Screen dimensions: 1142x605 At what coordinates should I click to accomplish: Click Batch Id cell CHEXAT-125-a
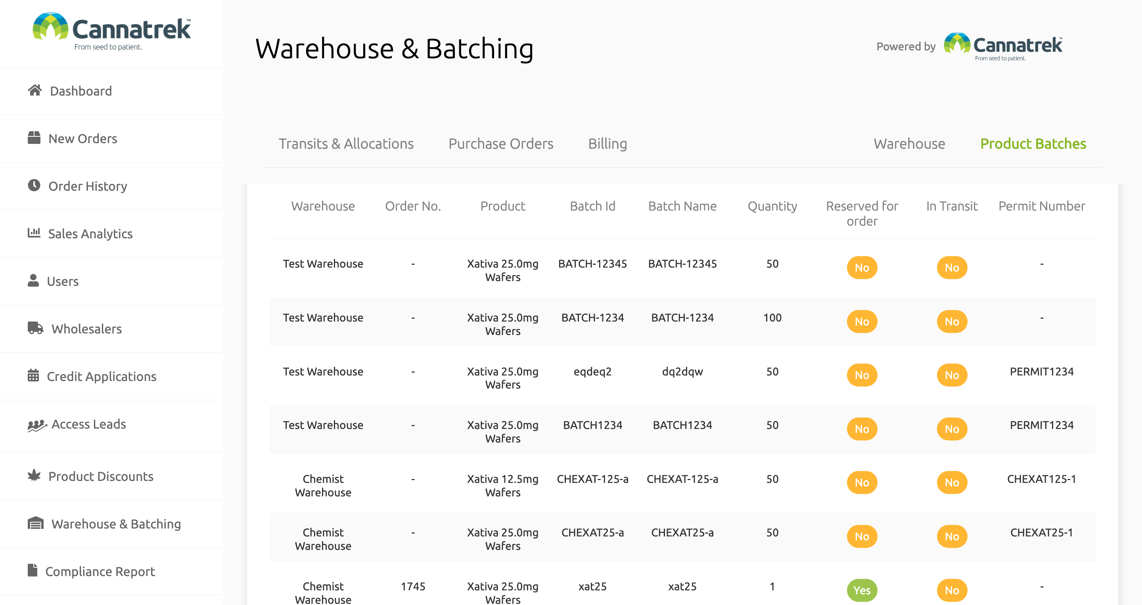click(592, 479)
